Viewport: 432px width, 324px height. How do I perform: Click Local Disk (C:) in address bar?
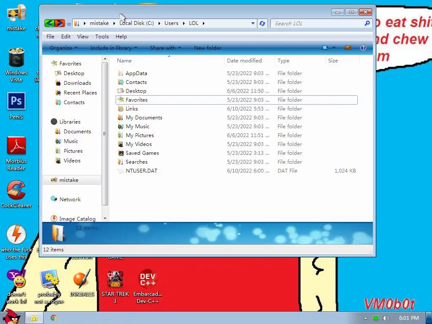(137, 23)
